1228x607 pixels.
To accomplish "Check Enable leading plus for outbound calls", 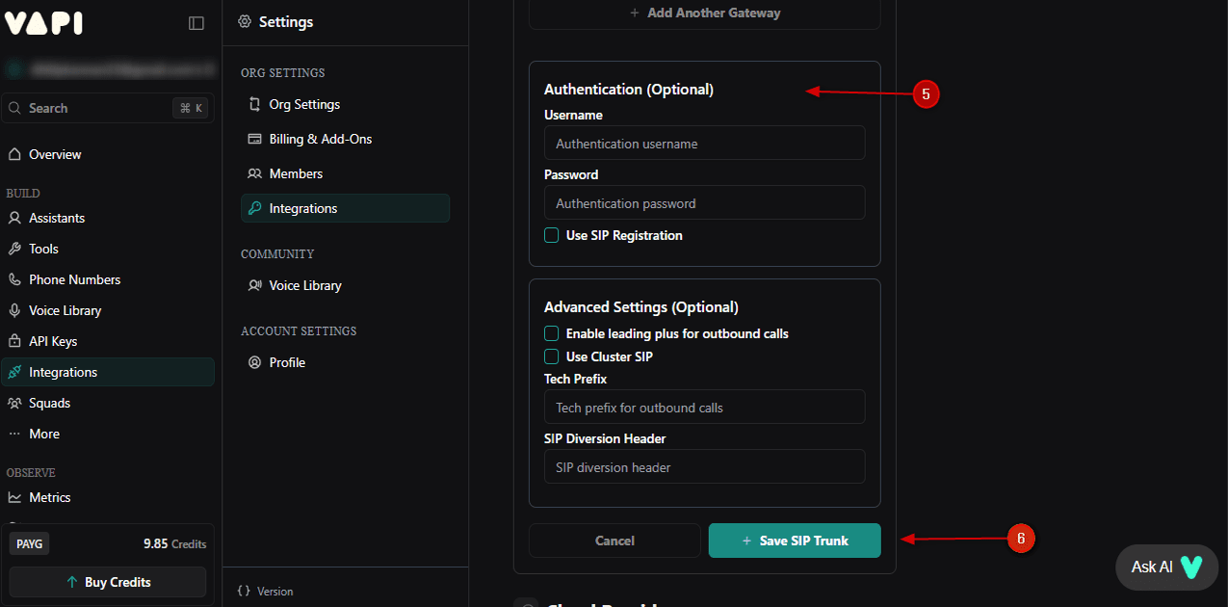I will (x=551, y=332).
